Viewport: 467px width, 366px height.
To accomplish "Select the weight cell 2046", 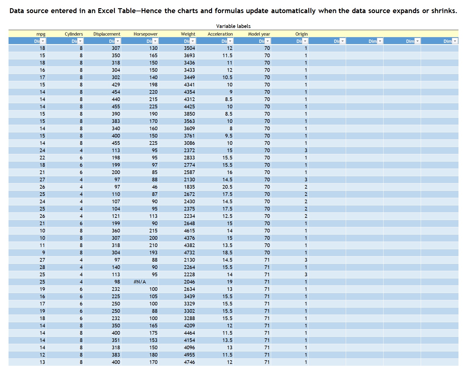I will click(x=177, y=282).
